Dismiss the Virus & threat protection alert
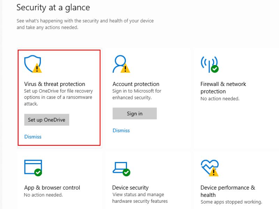279x209 pixels. tap(33, 137)
